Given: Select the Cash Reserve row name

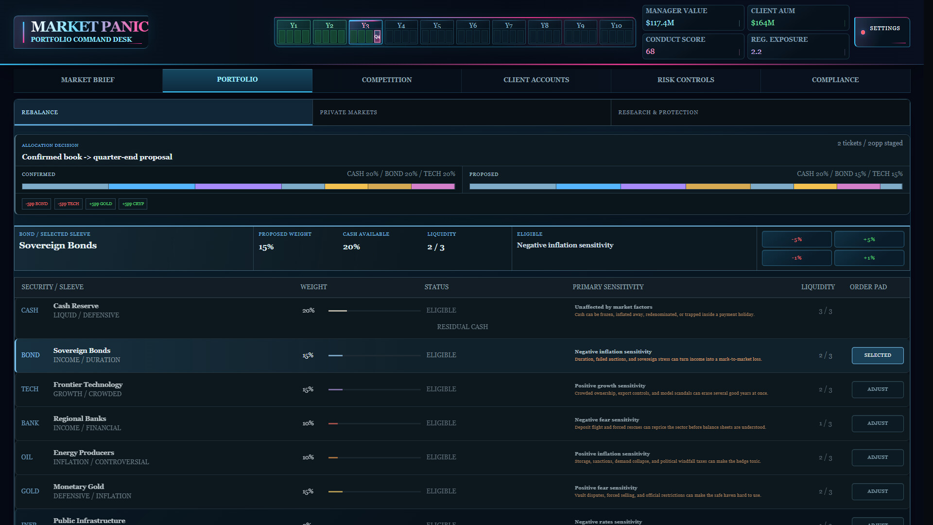Looking at the screenshot, I should [x=76, y=306].
